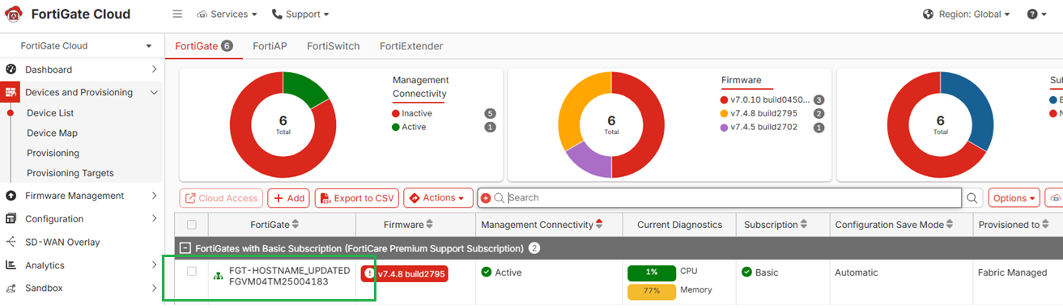Image resolution: width=1063 pixels, height=308 pixels.
Task: Open the Options dropdown button
Action: (x=1014, y=198)
